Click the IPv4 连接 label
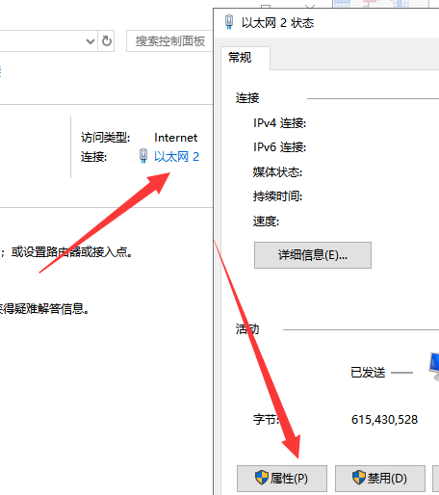Image resolution: width=439 pixels, height=495 pixels. (279, 123)
